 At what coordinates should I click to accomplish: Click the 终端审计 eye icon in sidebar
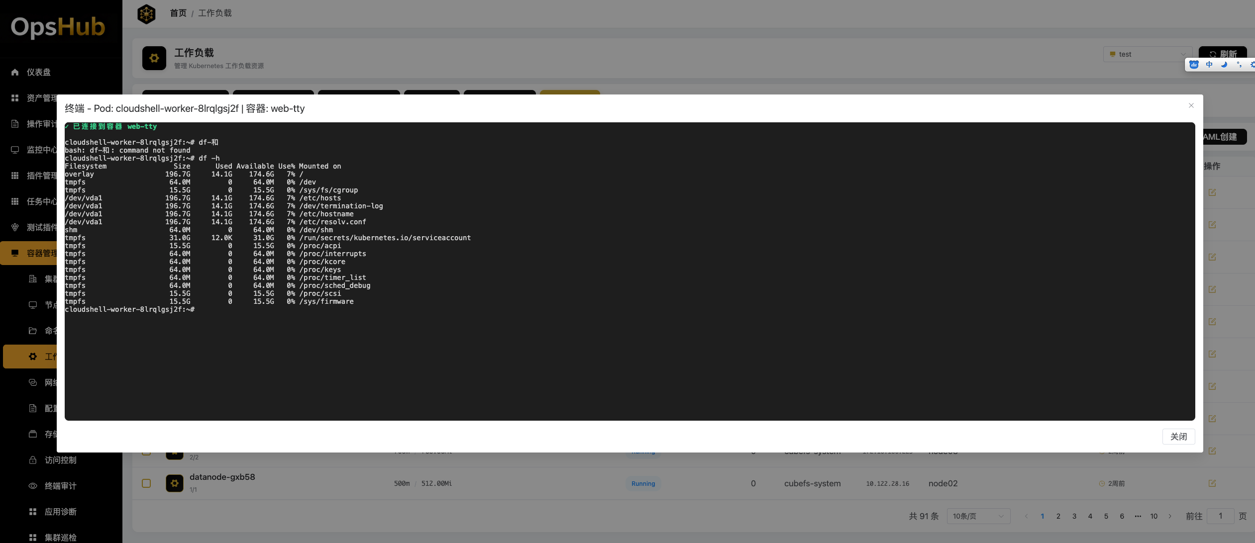pyautogui.click(x=33, y=486)
